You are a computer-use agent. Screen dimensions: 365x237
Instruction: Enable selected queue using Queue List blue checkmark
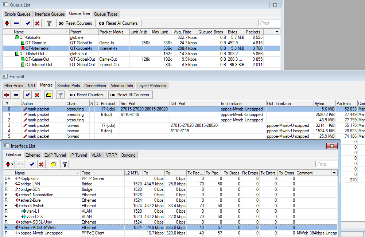click(x=27, y=23)
